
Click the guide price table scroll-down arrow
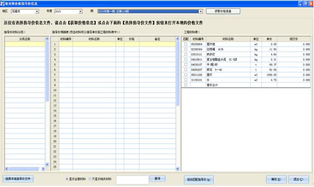pos(178,169)
